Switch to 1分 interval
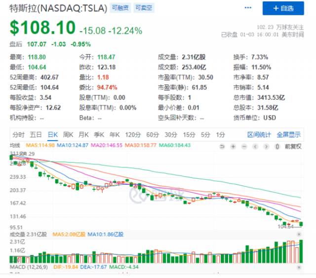 (x=221, y=134)
